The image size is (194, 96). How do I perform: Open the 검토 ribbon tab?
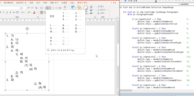coord(31,3)
